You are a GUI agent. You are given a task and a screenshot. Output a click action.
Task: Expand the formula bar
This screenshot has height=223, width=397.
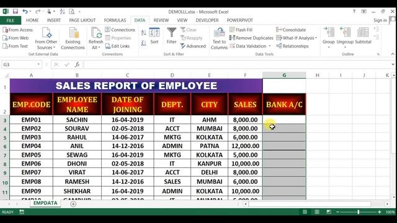[393, 64]
